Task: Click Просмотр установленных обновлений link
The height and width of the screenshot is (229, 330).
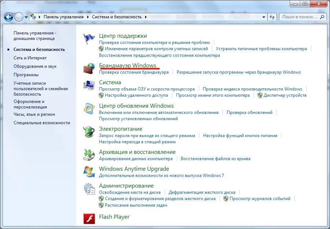Action: tap(139, 119)
